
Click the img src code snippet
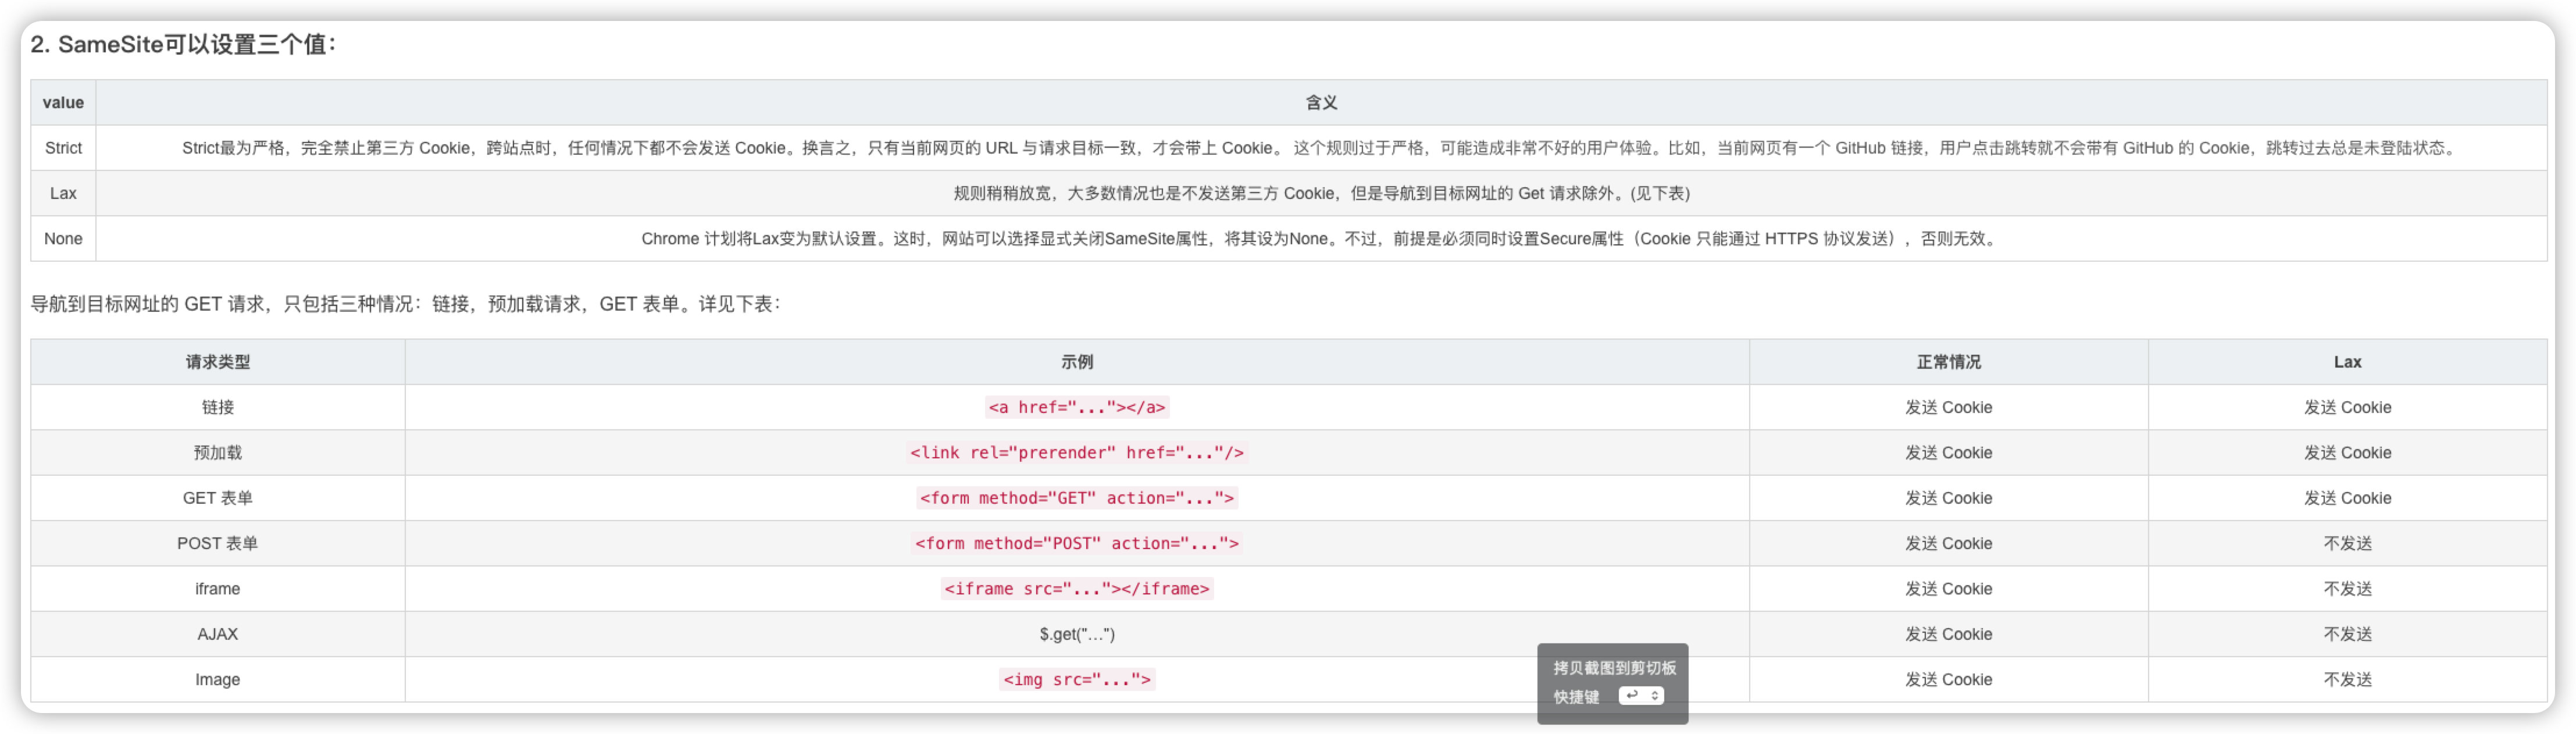(x=1076, y=680)
